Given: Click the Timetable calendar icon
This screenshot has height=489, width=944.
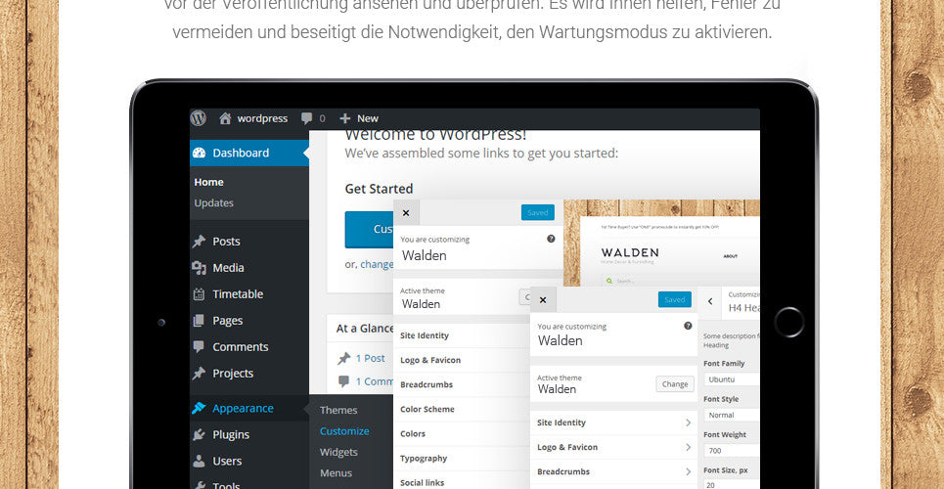Looking at the screenshot, I should 199,294.
